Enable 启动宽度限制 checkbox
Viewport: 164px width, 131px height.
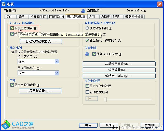(x=87, y=92)
